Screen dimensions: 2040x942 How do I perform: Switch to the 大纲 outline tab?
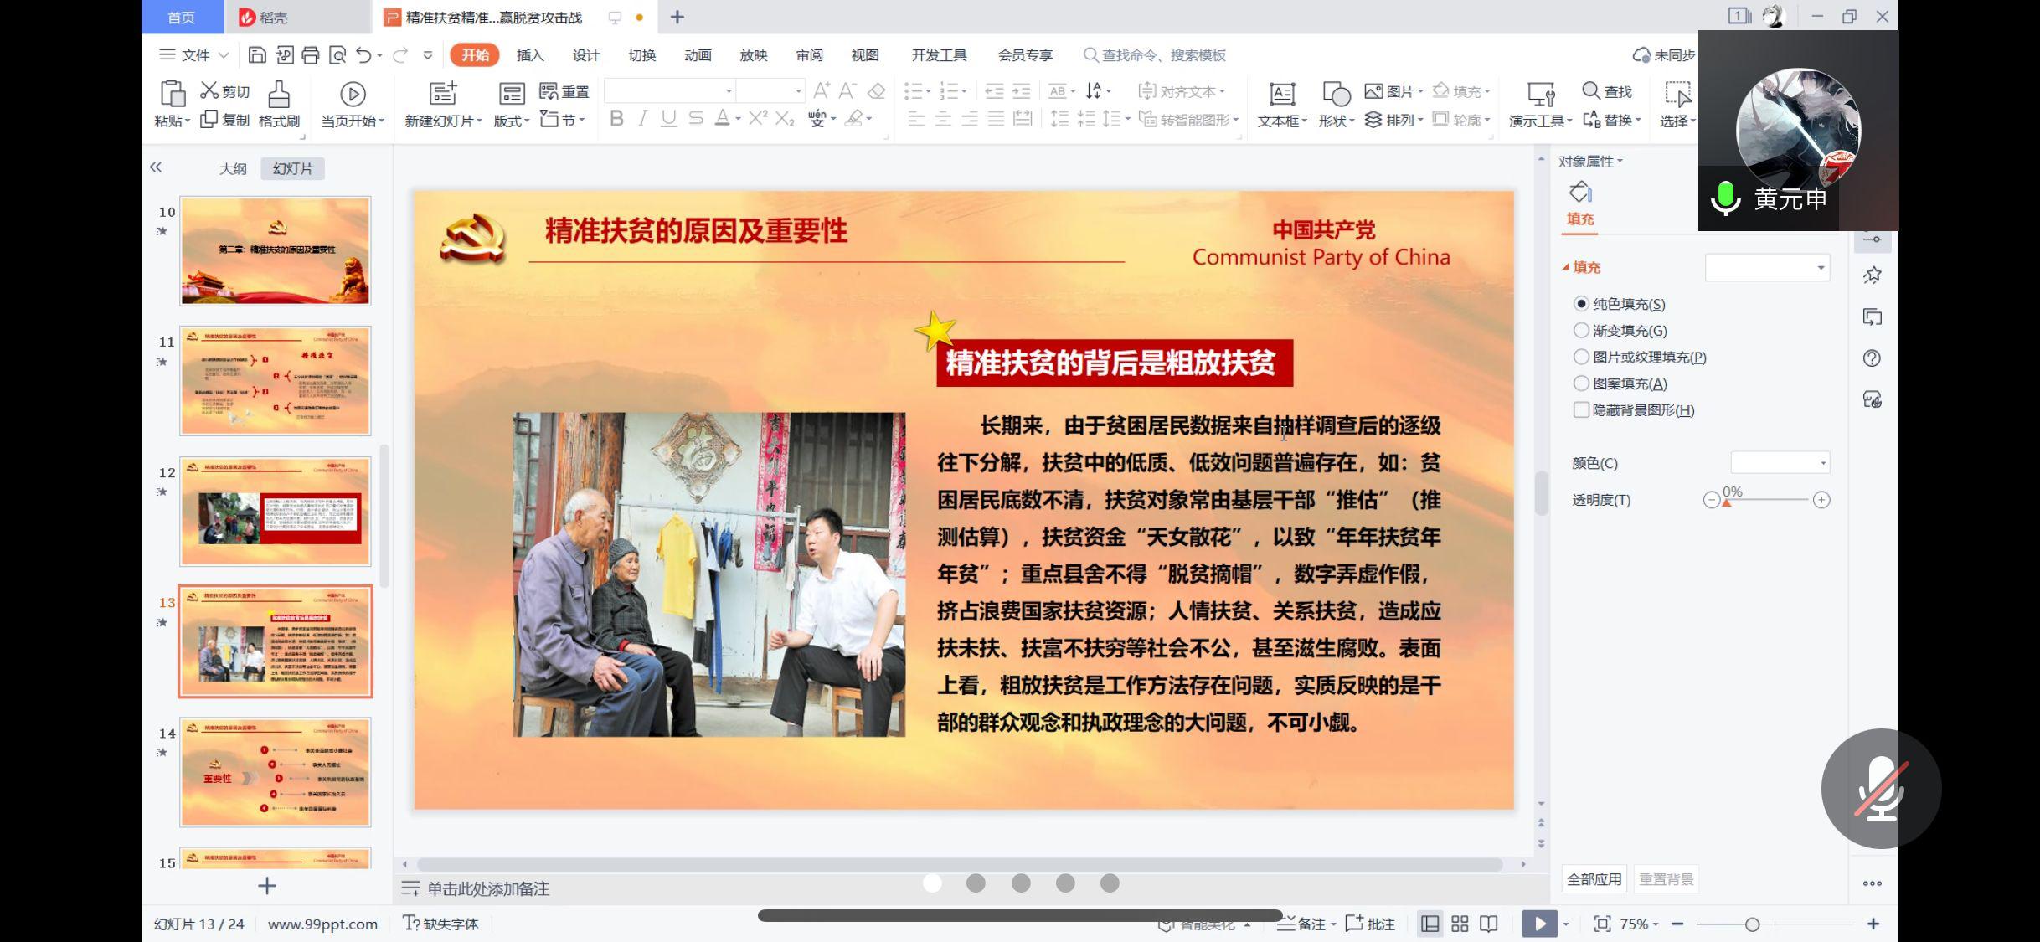coord(233,168)
